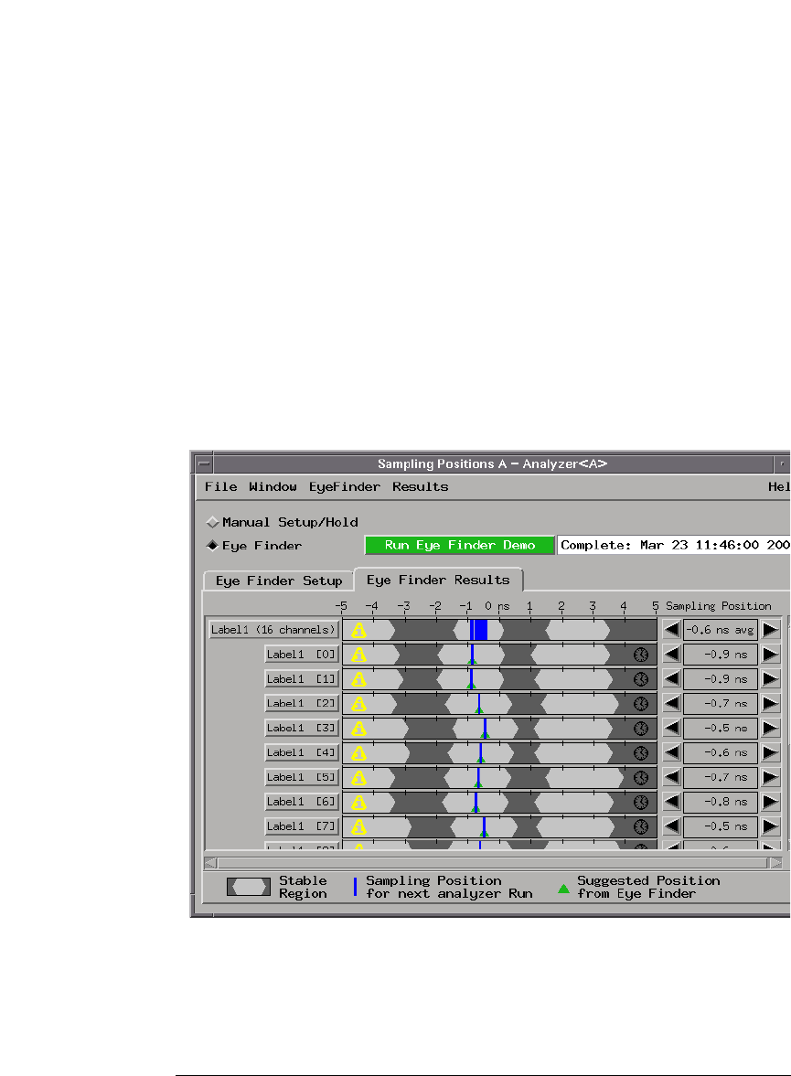Click the clock icon on the Label1 [4] row
This screenshot has width=791, height=1076.
click(641, 752)
